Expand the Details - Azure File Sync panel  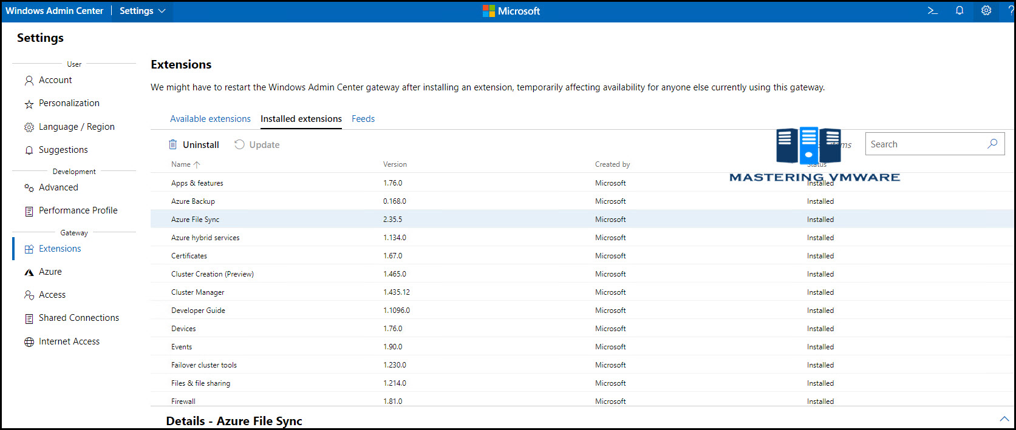coord(1004,419)
